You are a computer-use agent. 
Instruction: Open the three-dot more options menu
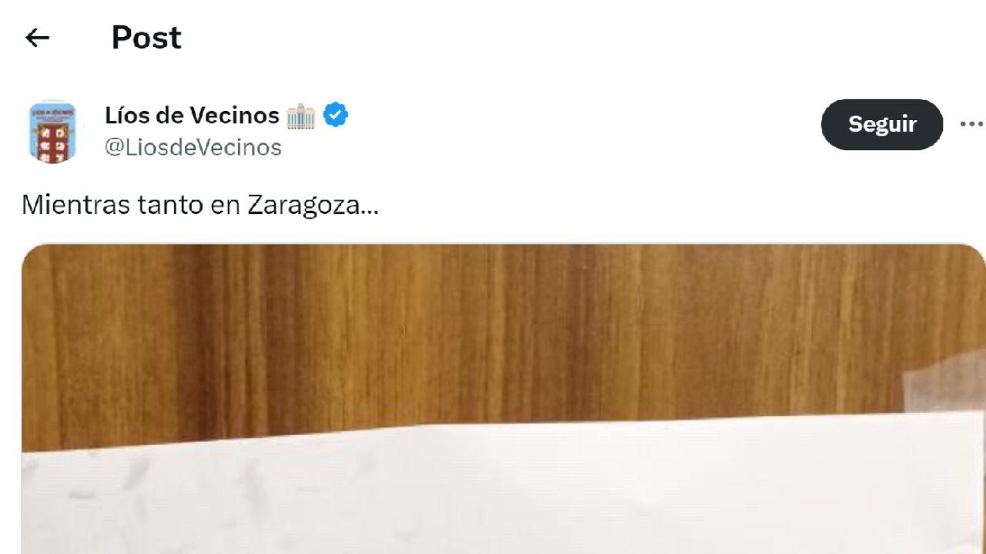[971, 124]
